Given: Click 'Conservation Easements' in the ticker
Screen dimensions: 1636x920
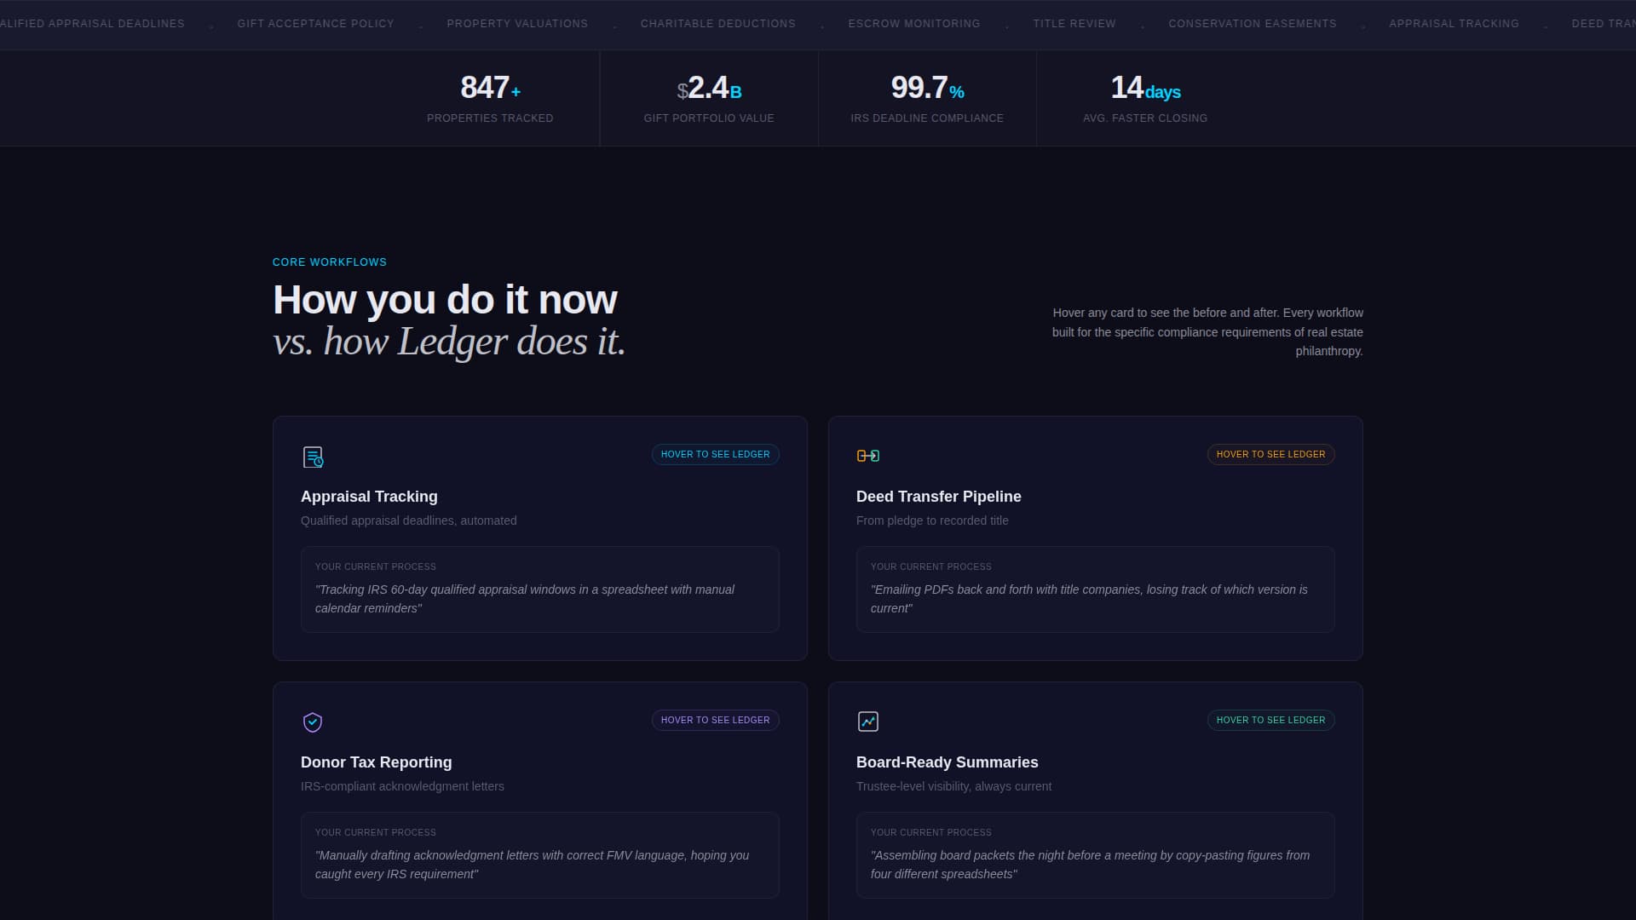Looking at the screenshot, I should tap(1253, 24).
